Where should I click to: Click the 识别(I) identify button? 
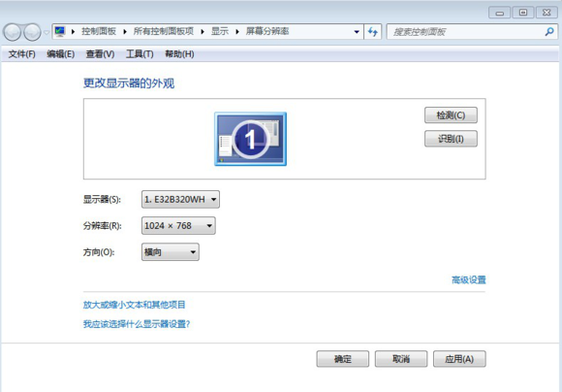(451, 139)
